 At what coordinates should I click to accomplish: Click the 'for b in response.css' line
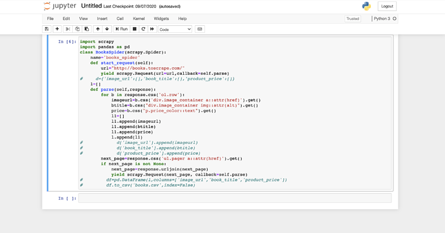pos(143,95)
